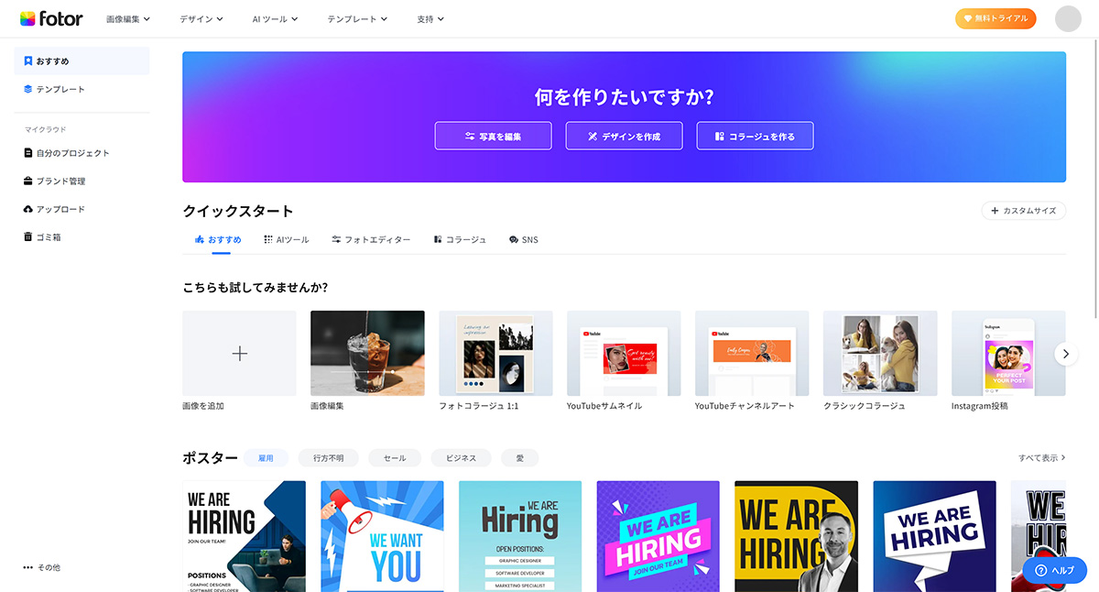Viewport: 1099px width, 592px height.
Task: Click the thumbs-up icon on おすすめ tab
Action: [200, 240]
